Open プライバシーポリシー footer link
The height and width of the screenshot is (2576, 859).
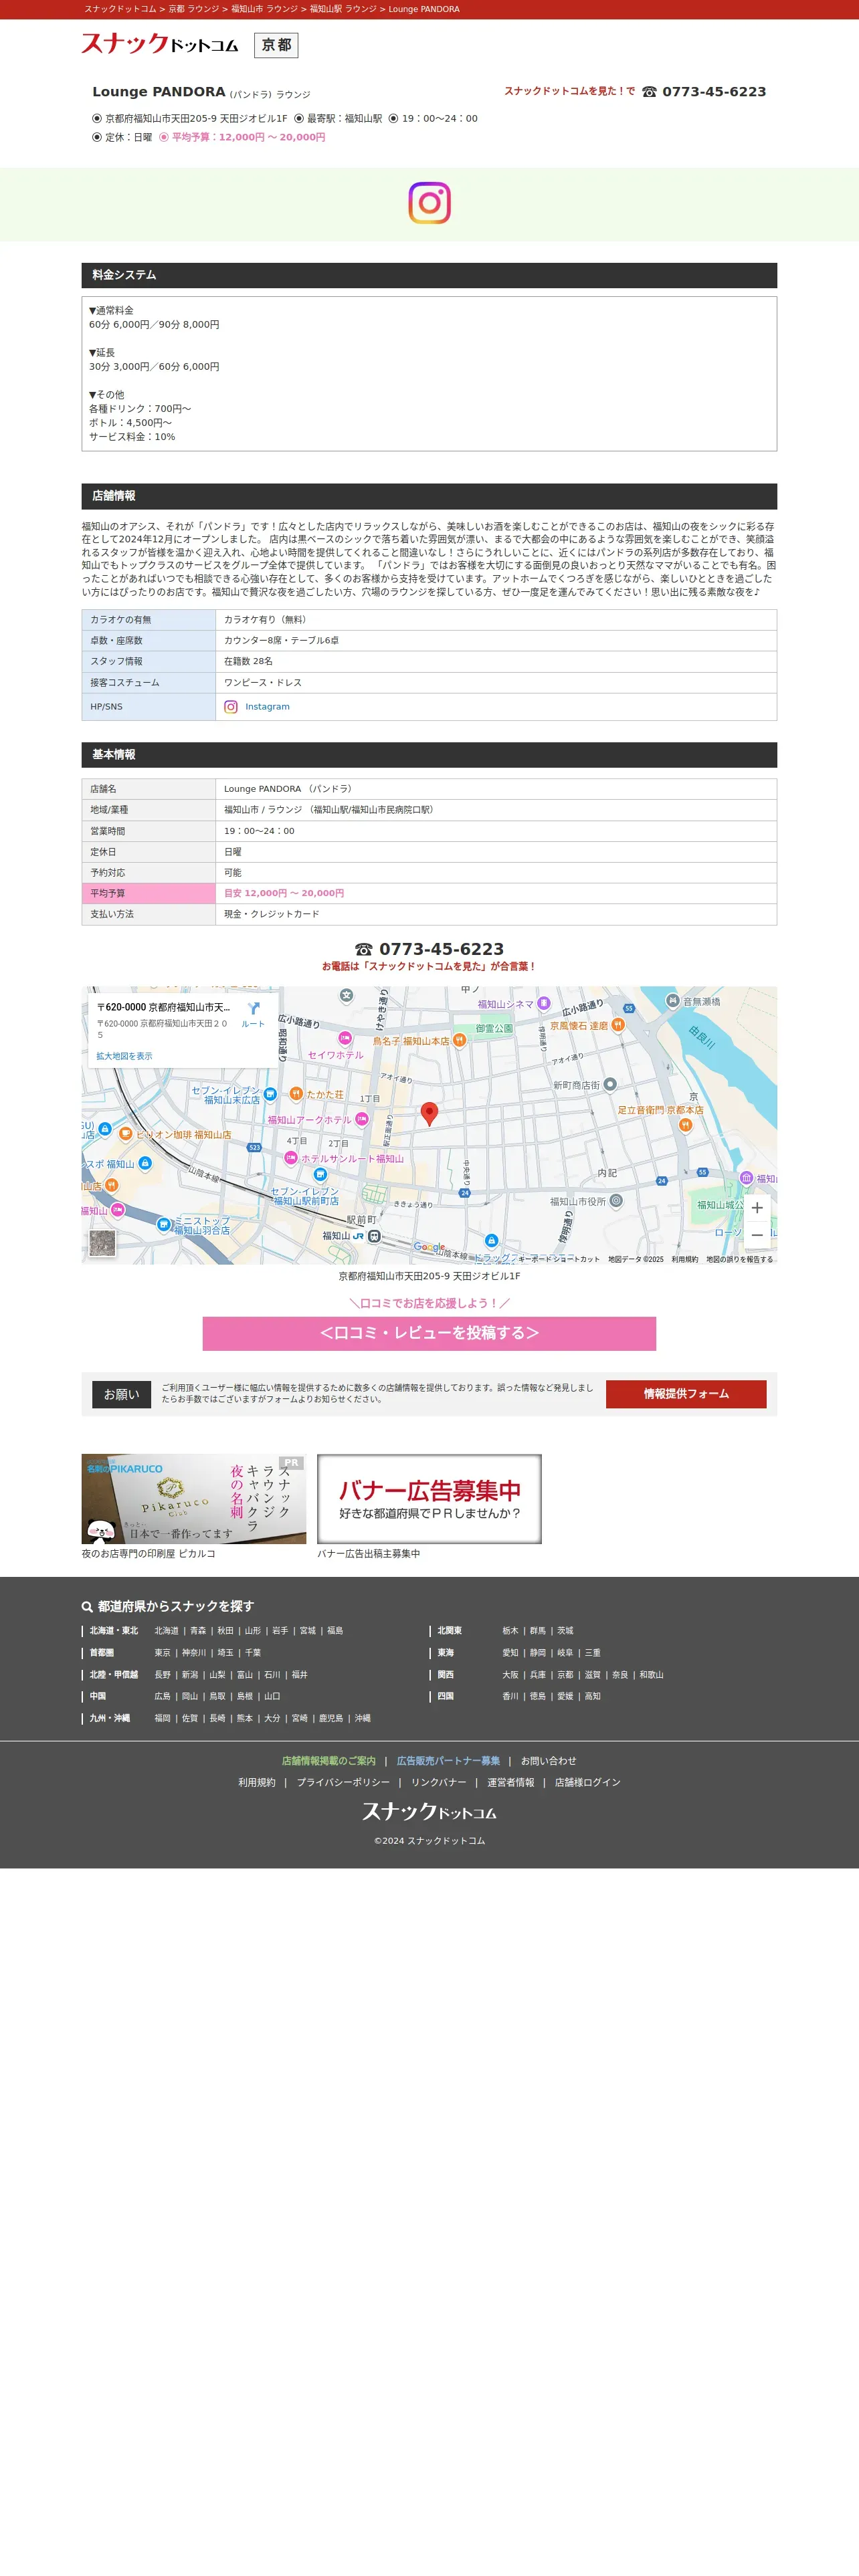343,1783
